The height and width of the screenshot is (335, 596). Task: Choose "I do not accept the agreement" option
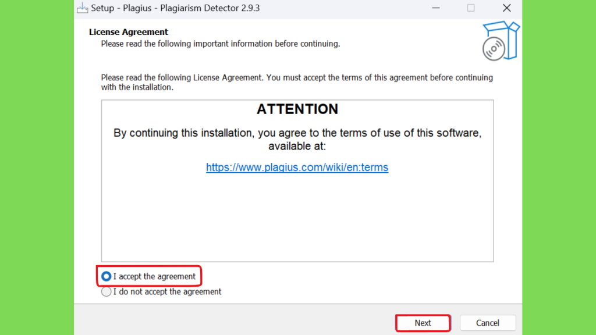pos(106,292)
